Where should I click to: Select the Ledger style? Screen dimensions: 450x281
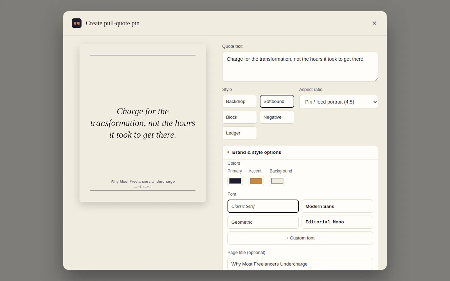point(239,133)
